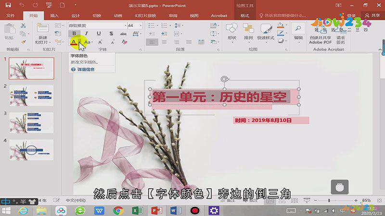Click the zoom in plus button
This screenshot has height=216, width=385.
(x=356, y=200)
